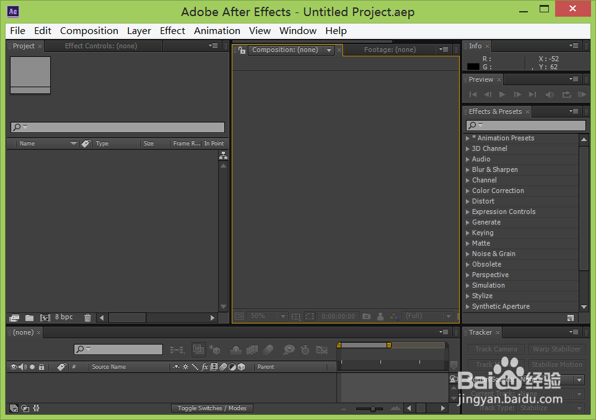
Task: Open the Animation menu
Action: tap(217, 31)
